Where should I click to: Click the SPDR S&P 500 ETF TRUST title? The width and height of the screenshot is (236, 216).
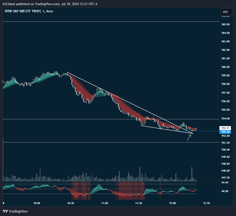[x=29, y=11]
